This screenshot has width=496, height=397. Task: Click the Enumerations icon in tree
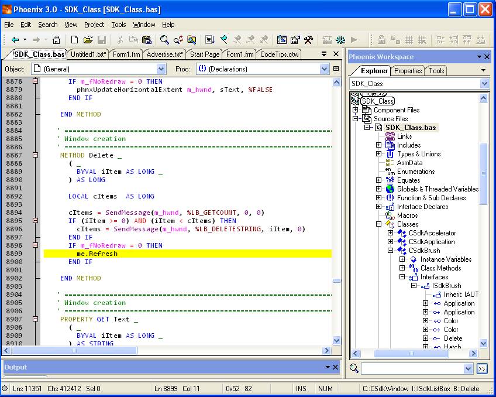(390, 172)
